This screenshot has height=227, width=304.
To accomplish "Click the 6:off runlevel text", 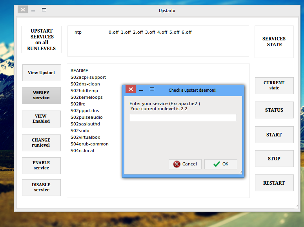I will (186, 33).
